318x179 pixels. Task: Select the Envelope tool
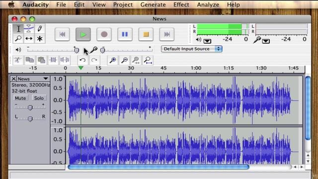tap(29, 29)
